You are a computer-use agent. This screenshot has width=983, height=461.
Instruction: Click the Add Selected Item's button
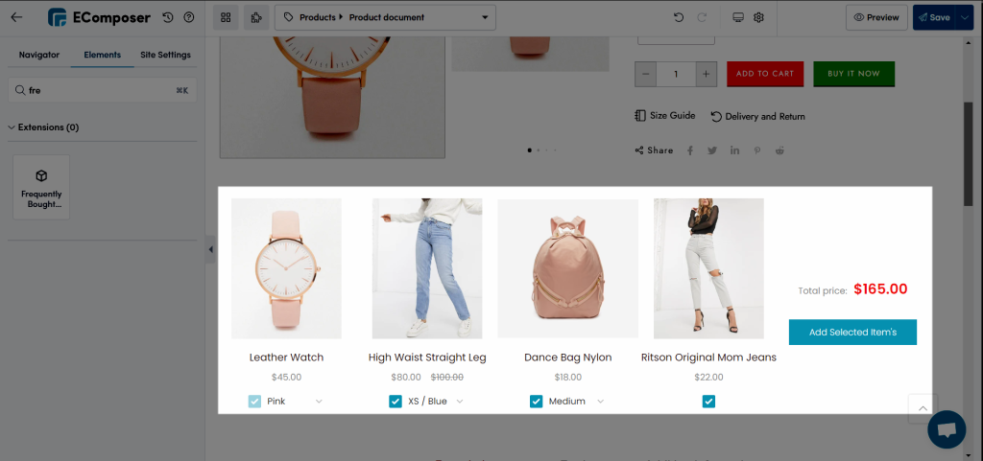pos(852,333)
